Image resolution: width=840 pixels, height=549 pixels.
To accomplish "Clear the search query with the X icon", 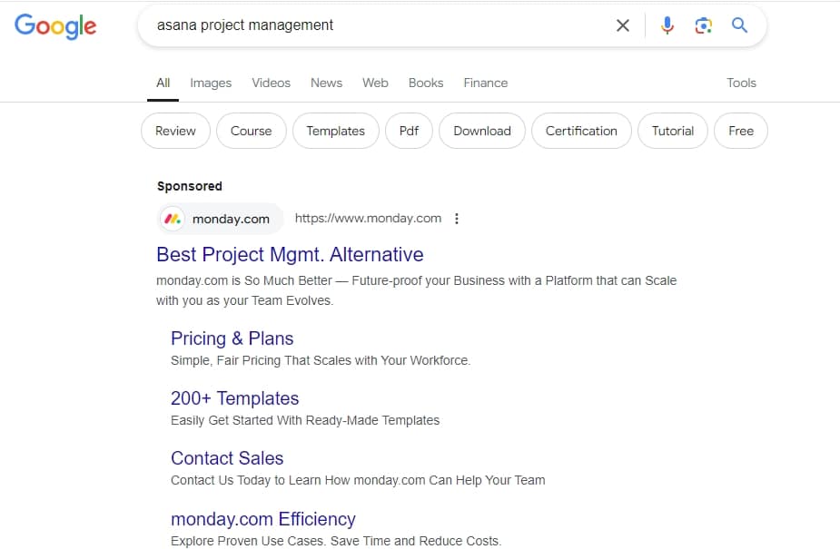I will tap(623, 25).
